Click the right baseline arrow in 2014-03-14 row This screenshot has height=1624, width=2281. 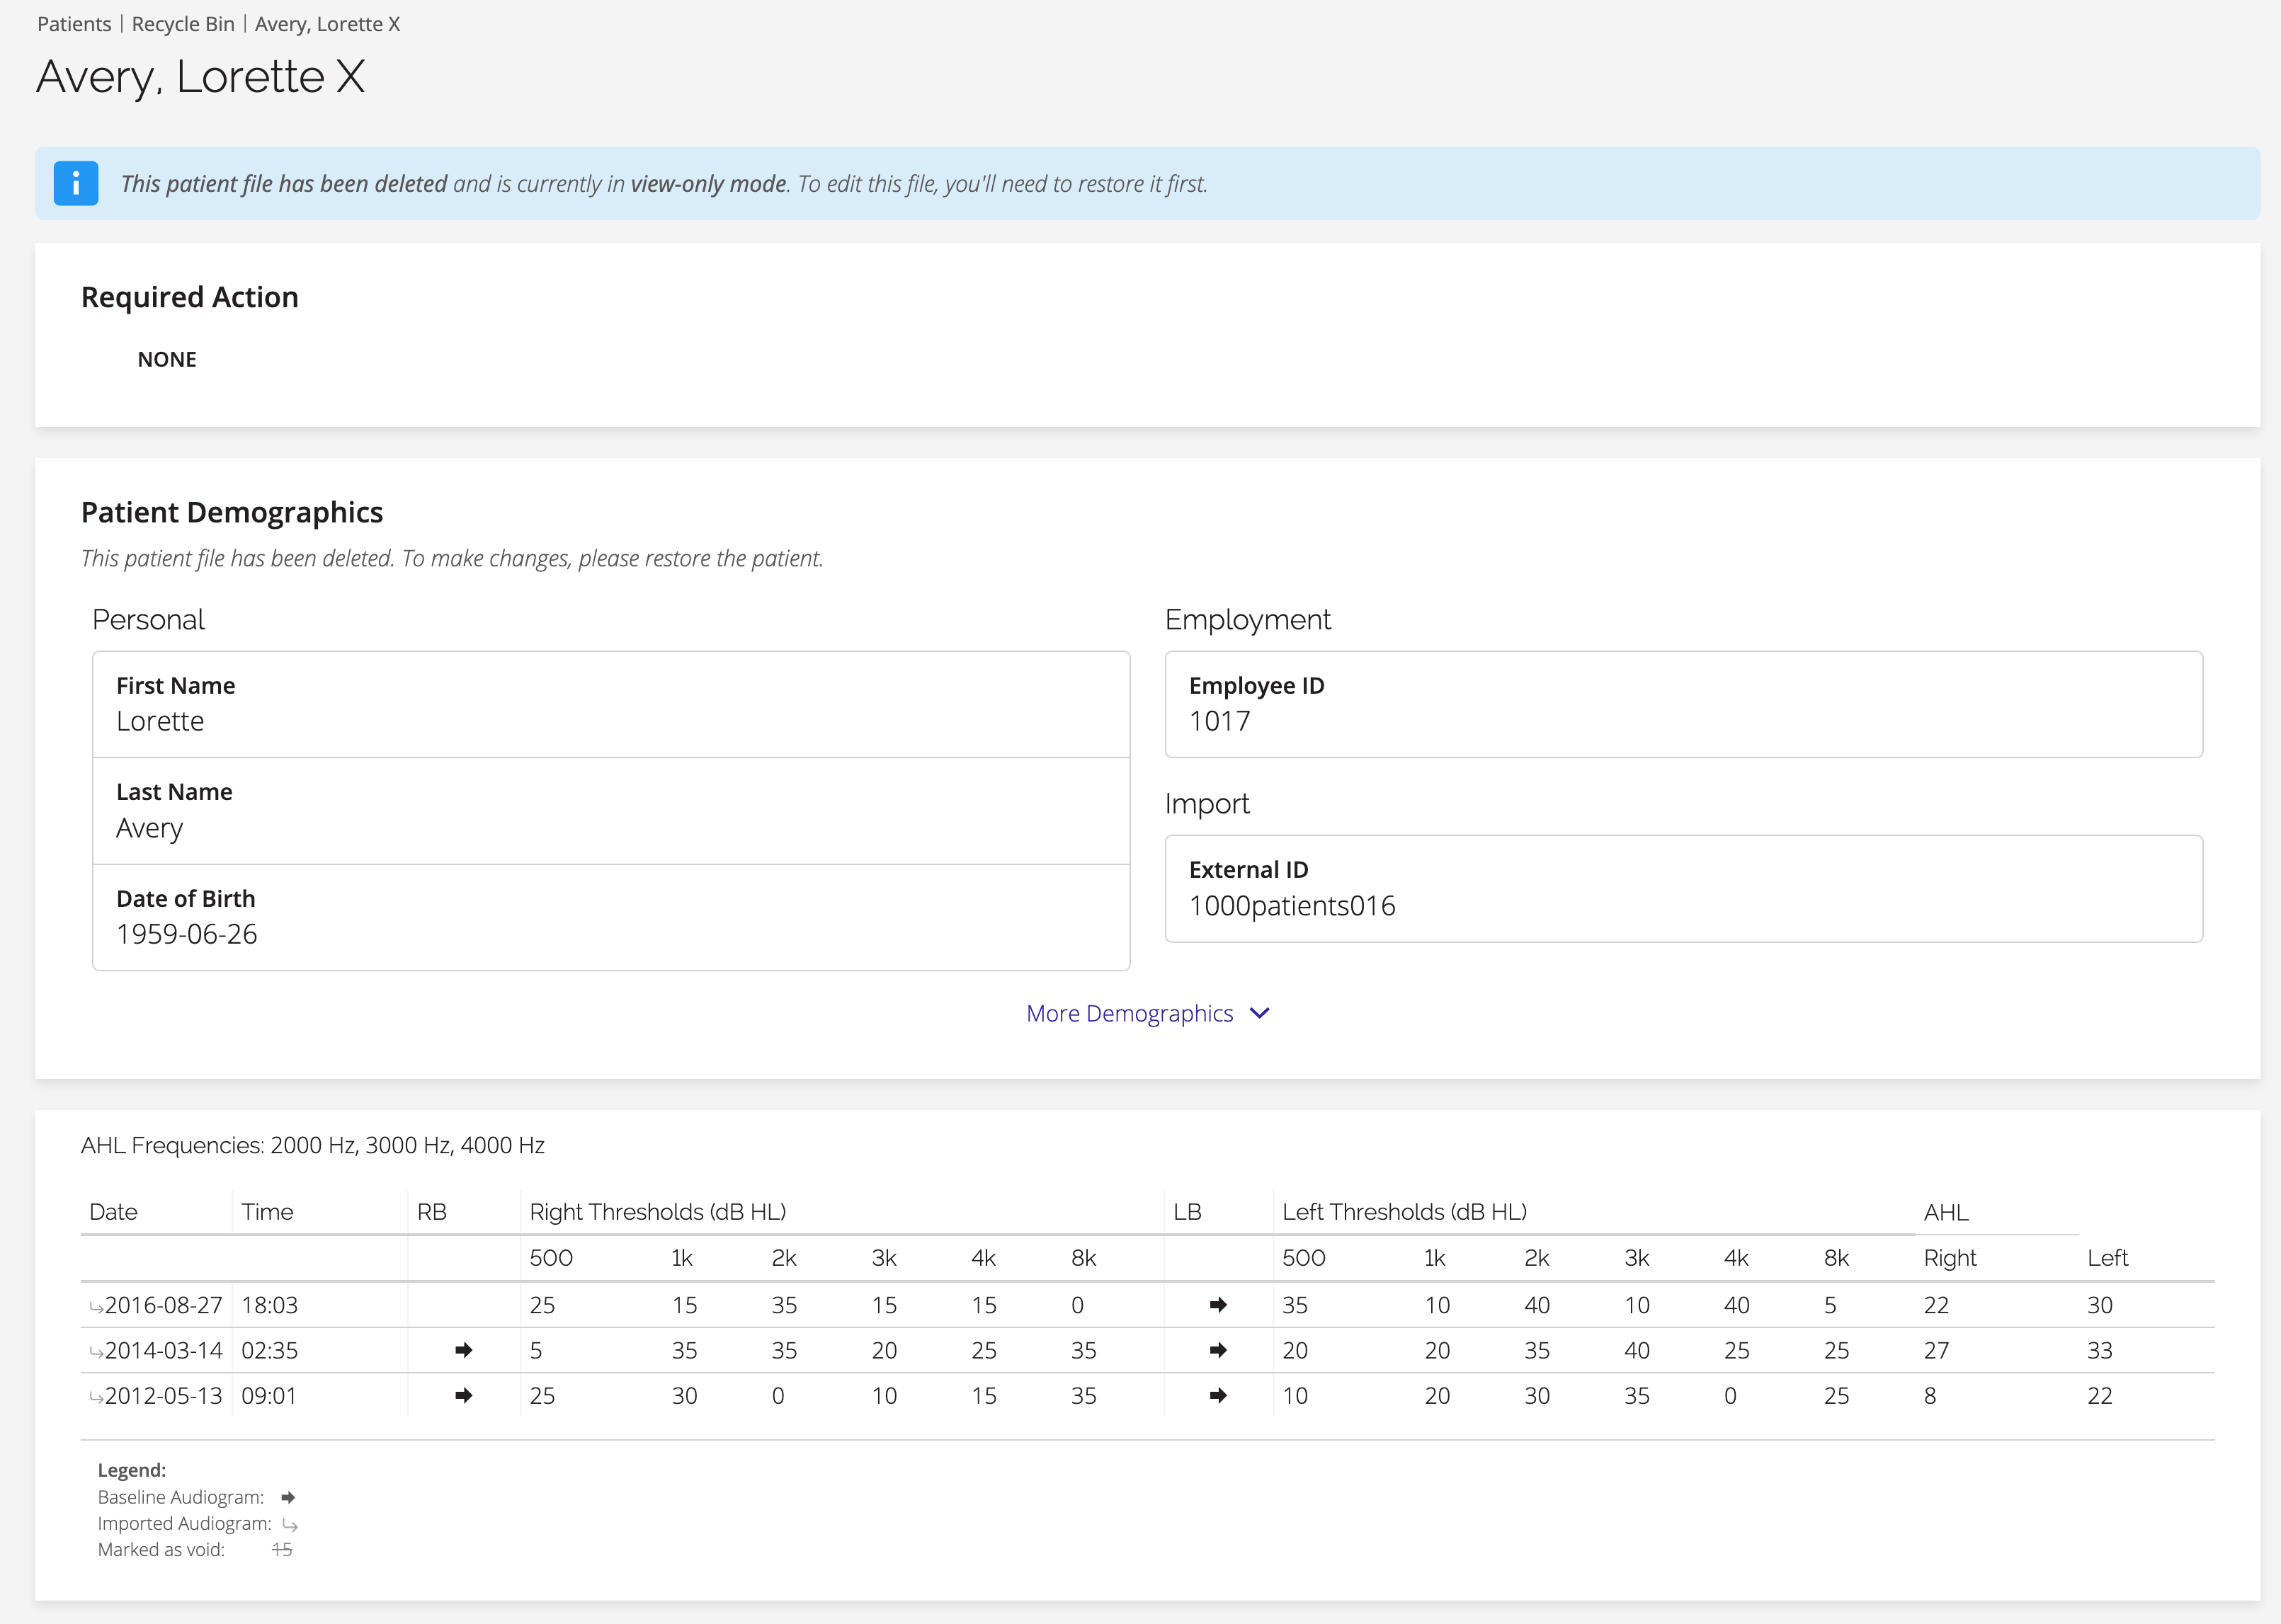click(x=463, y=1350)
